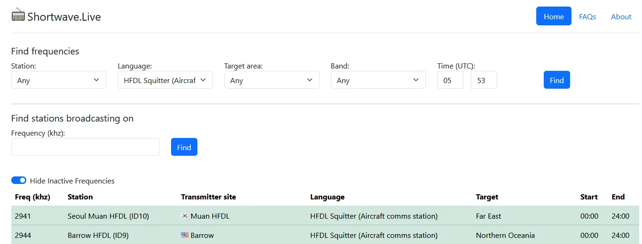This screenshot has height=244, width=642.
Task: Click the Northern Oceania target cell
Action: point(505,236)
